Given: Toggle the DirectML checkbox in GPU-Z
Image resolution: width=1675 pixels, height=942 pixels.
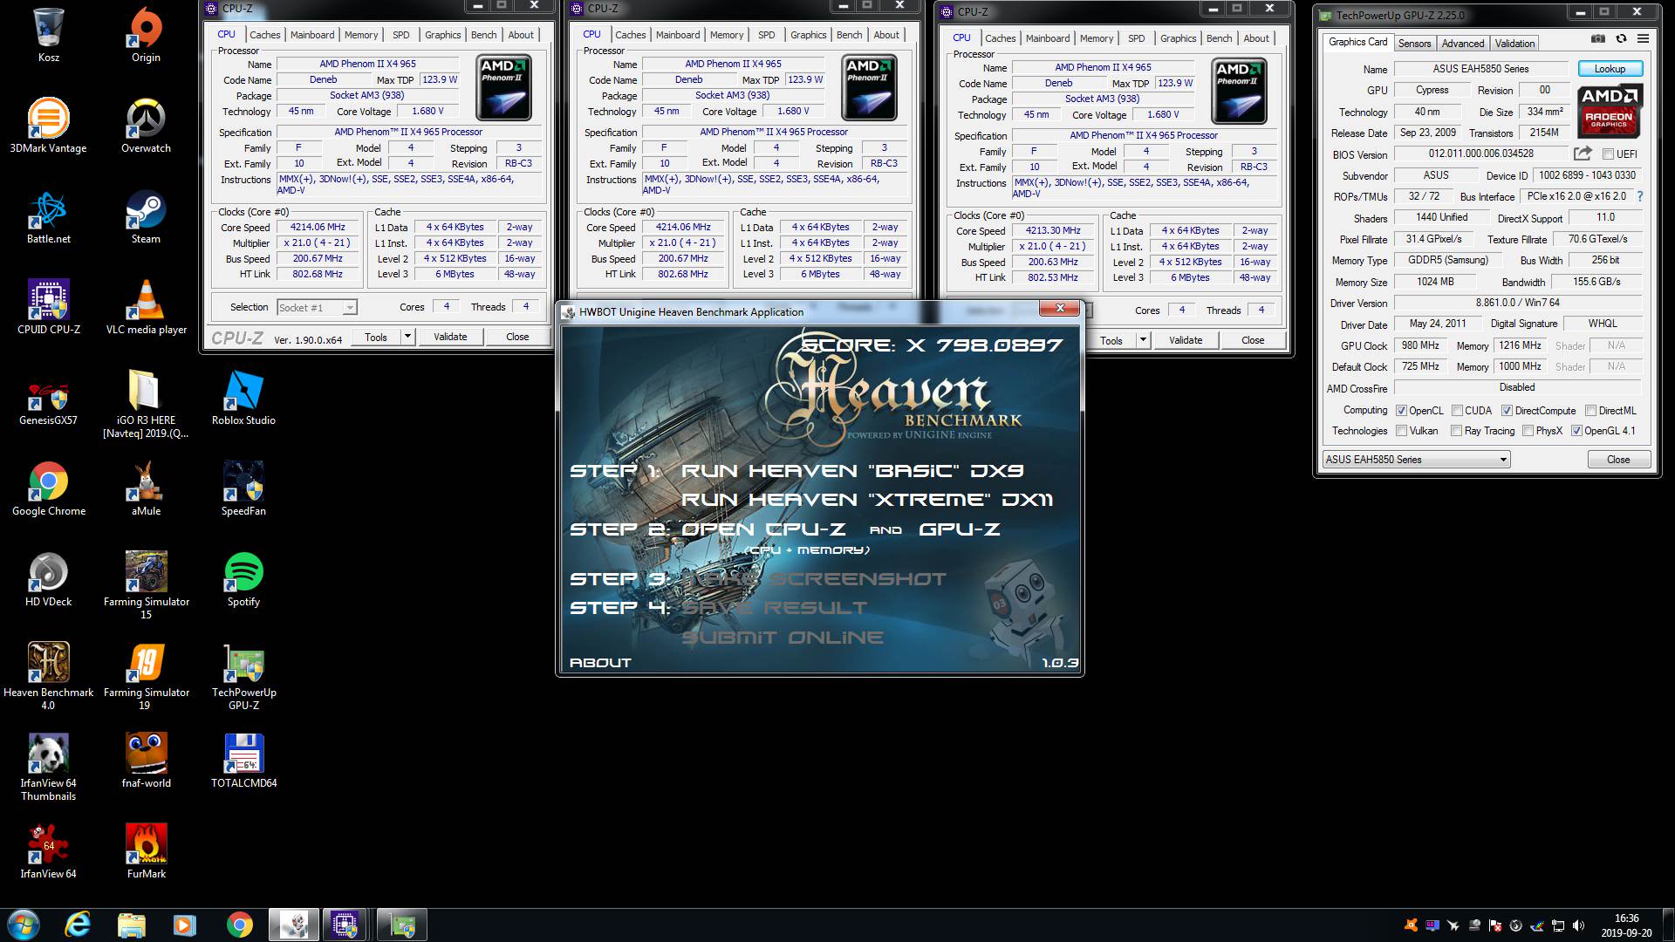Looking at the screenshot, I should coord(1590,411).
